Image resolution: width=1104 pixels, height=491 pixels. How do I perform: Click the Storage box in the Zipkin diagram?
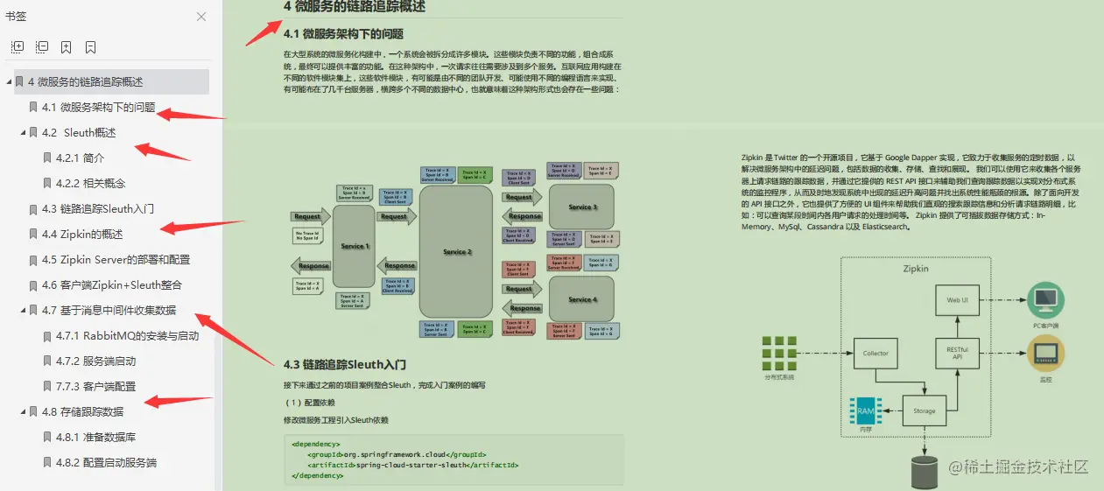point(924,410)
